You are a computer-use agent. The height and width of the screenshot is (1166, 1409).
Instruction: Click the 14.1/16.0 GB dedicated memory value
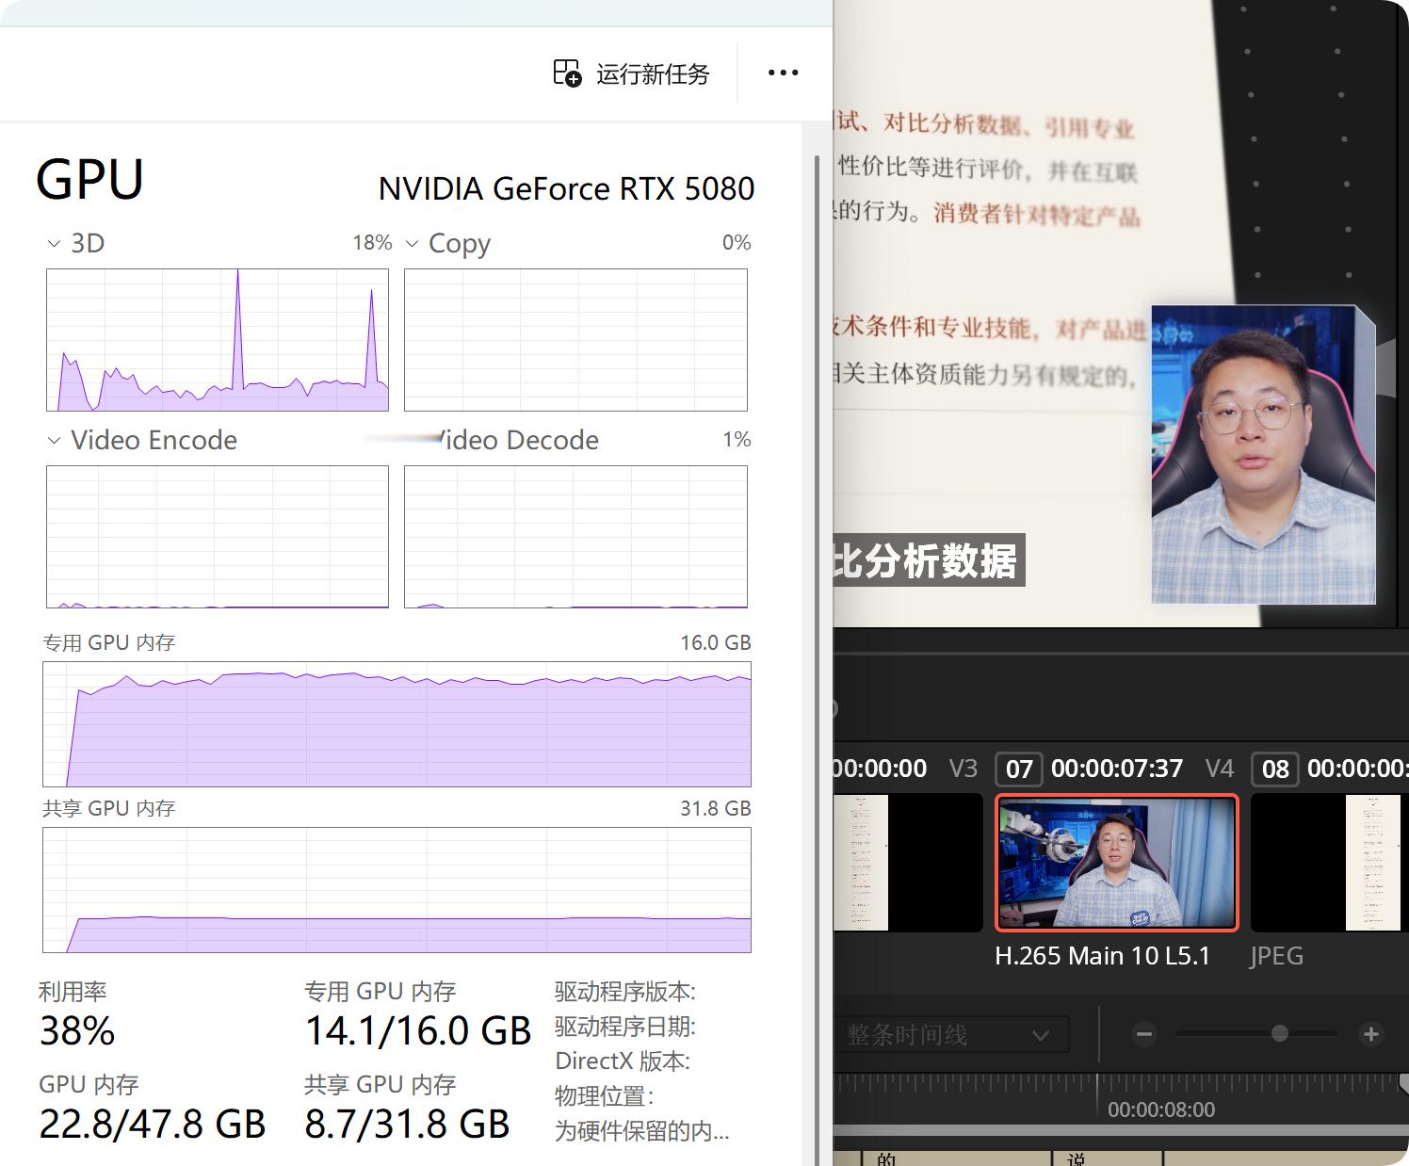[418, 1031]
